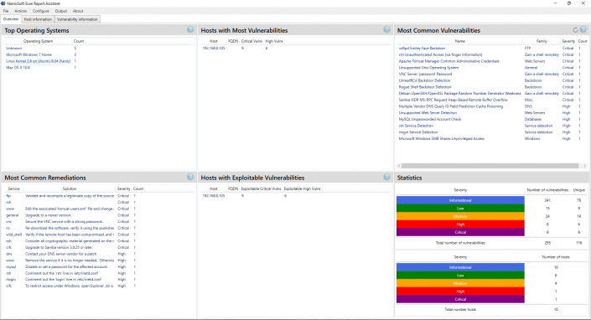Sort operating systems by Count column
Screen dimensions: 591x320
click(79, 41)
